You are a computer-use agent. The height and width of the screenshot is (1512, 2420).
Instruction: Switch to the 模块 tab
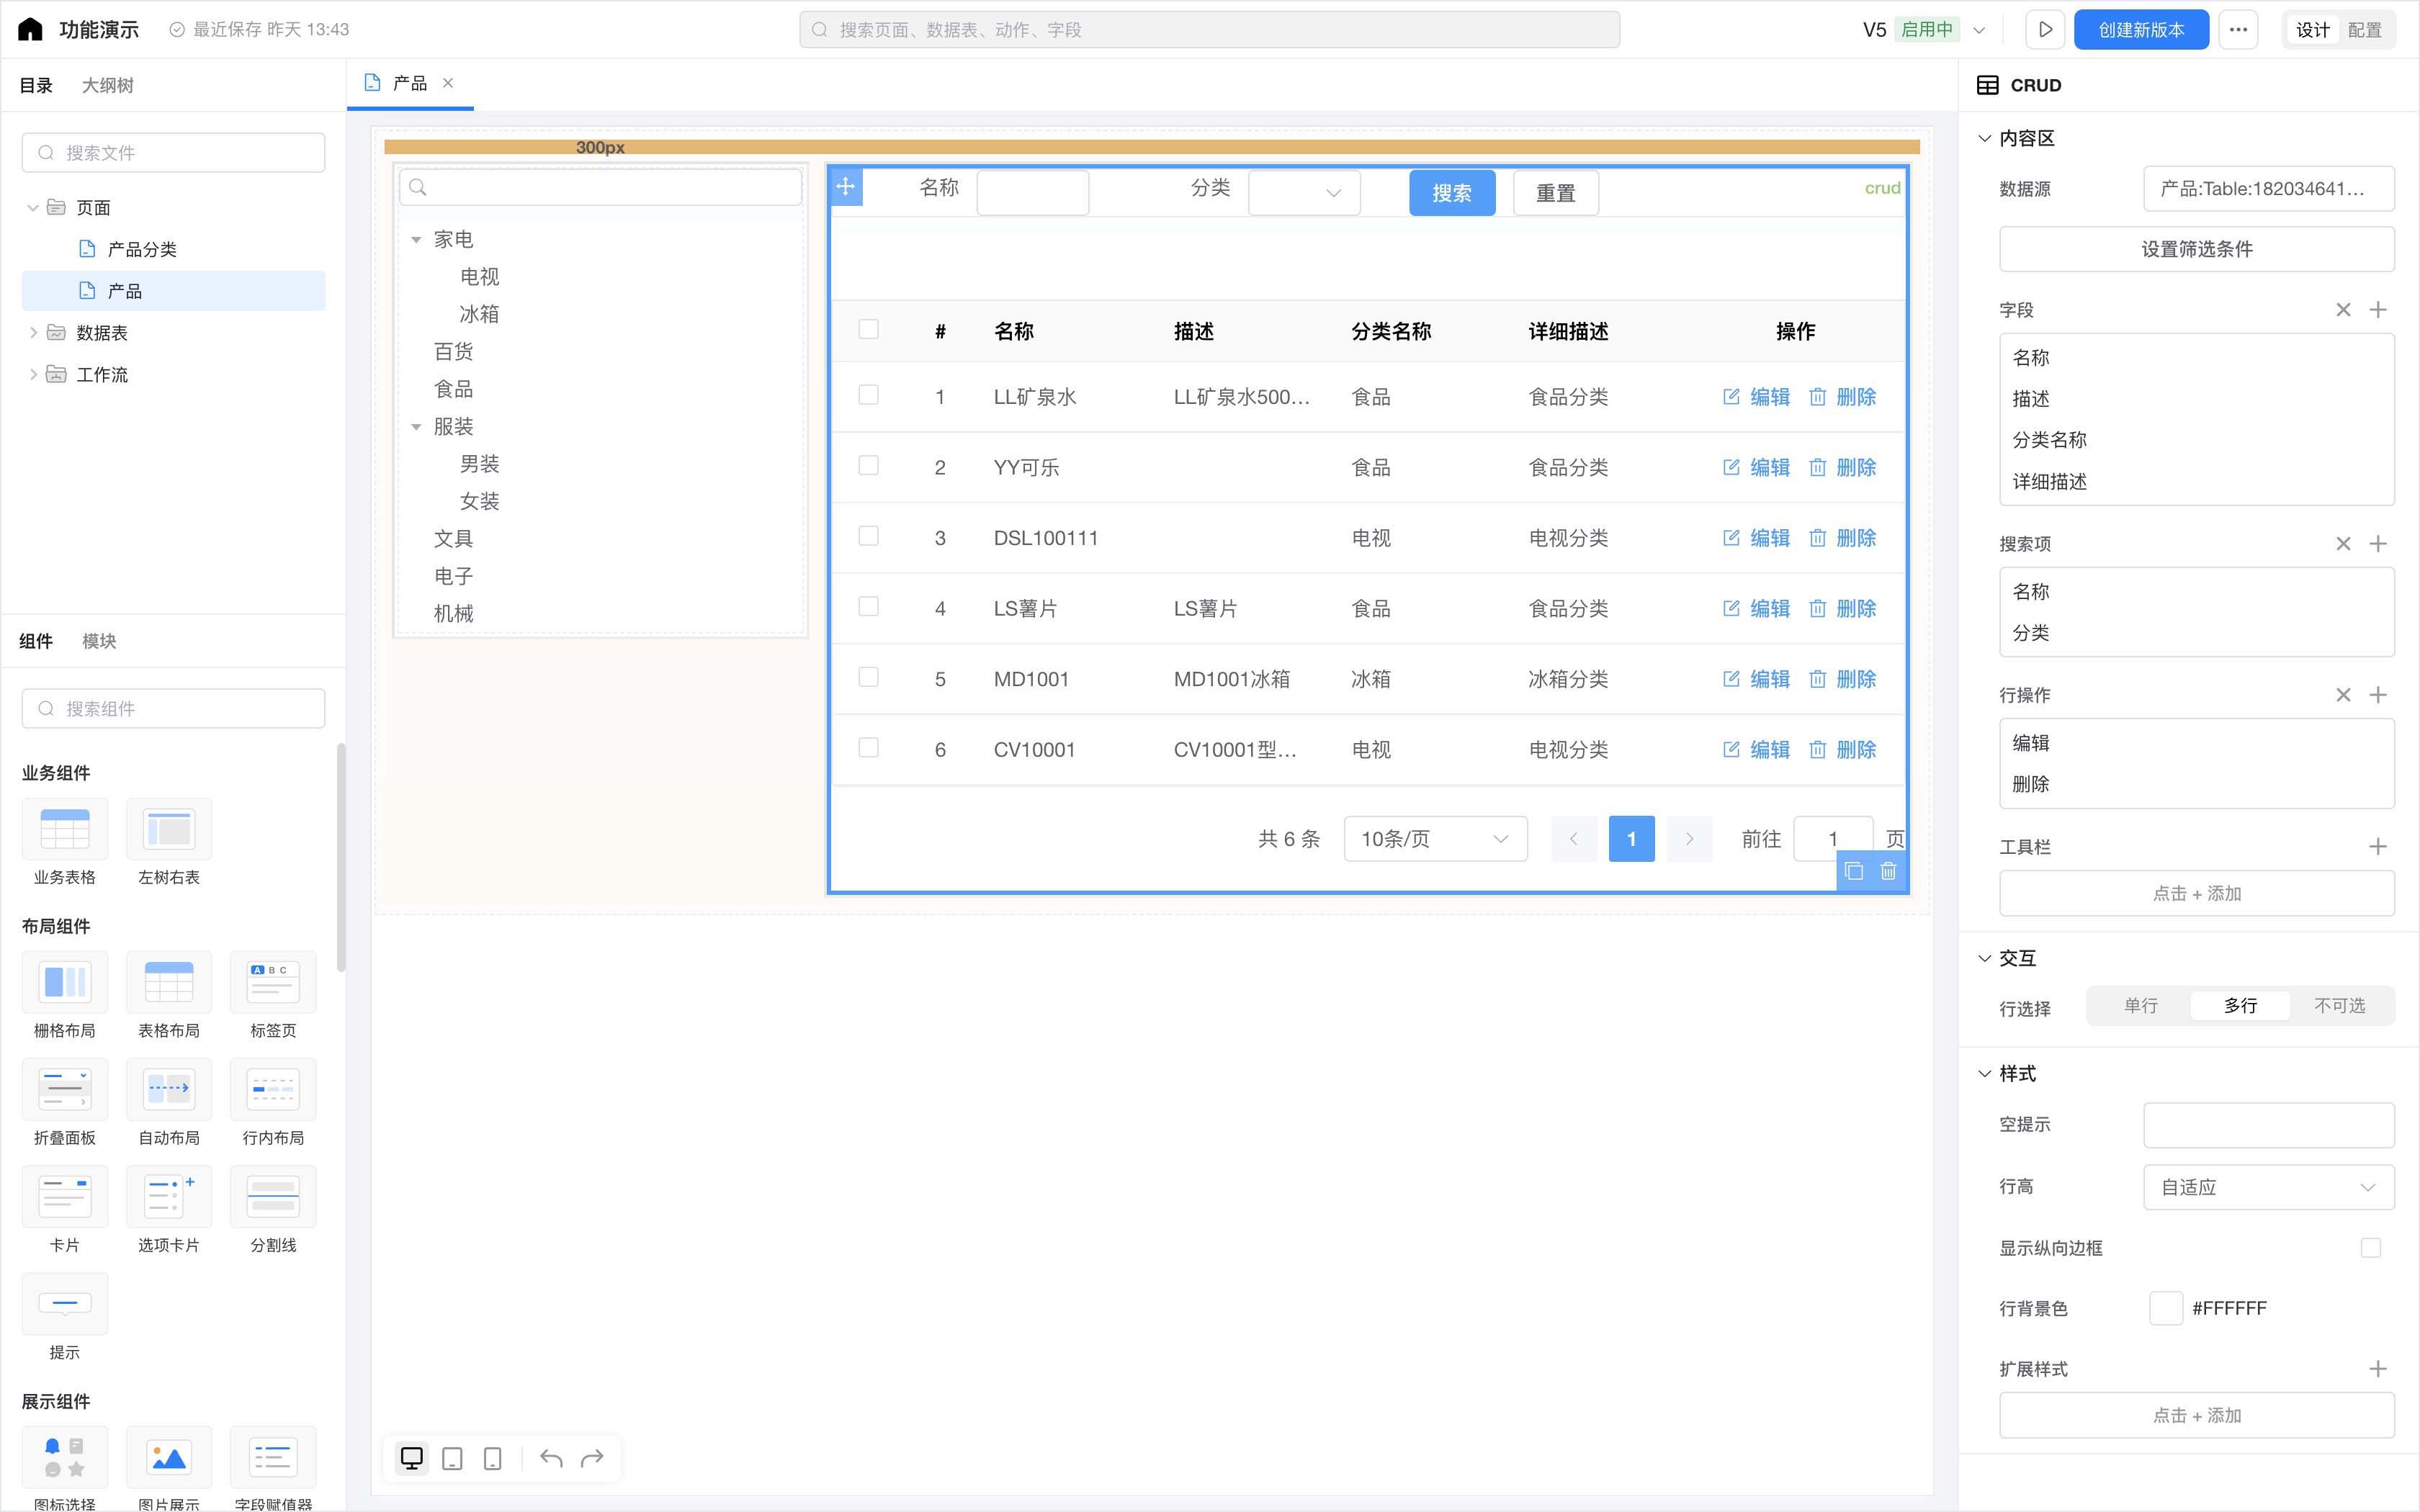pyautogui.click(x=99, y=641)
